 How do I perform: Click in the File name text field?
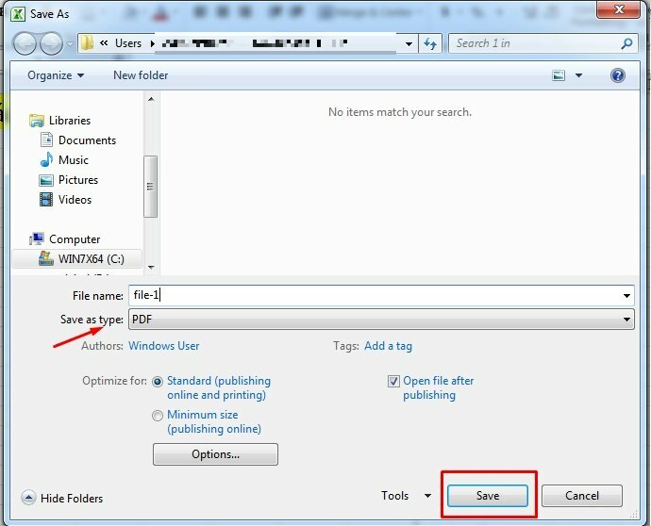[374, 295]
